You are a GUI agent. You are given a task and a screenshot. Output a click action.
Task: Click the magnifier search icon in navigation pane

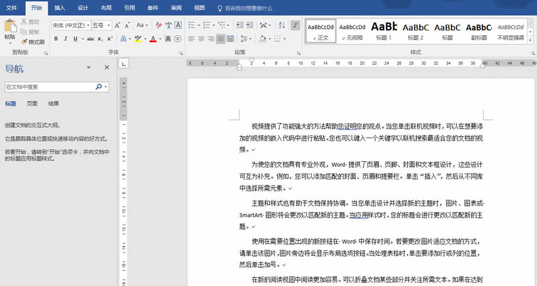point(98,87)
